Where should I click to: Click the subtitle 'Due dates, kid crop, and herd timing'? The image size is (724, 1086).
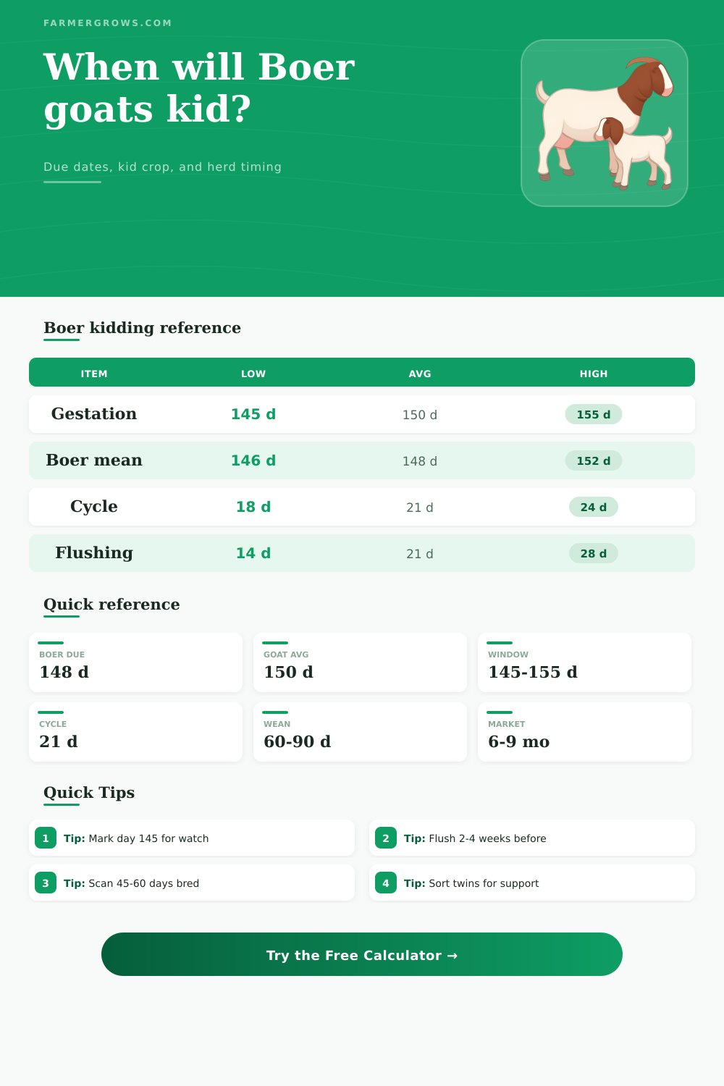tap(162, 167)
